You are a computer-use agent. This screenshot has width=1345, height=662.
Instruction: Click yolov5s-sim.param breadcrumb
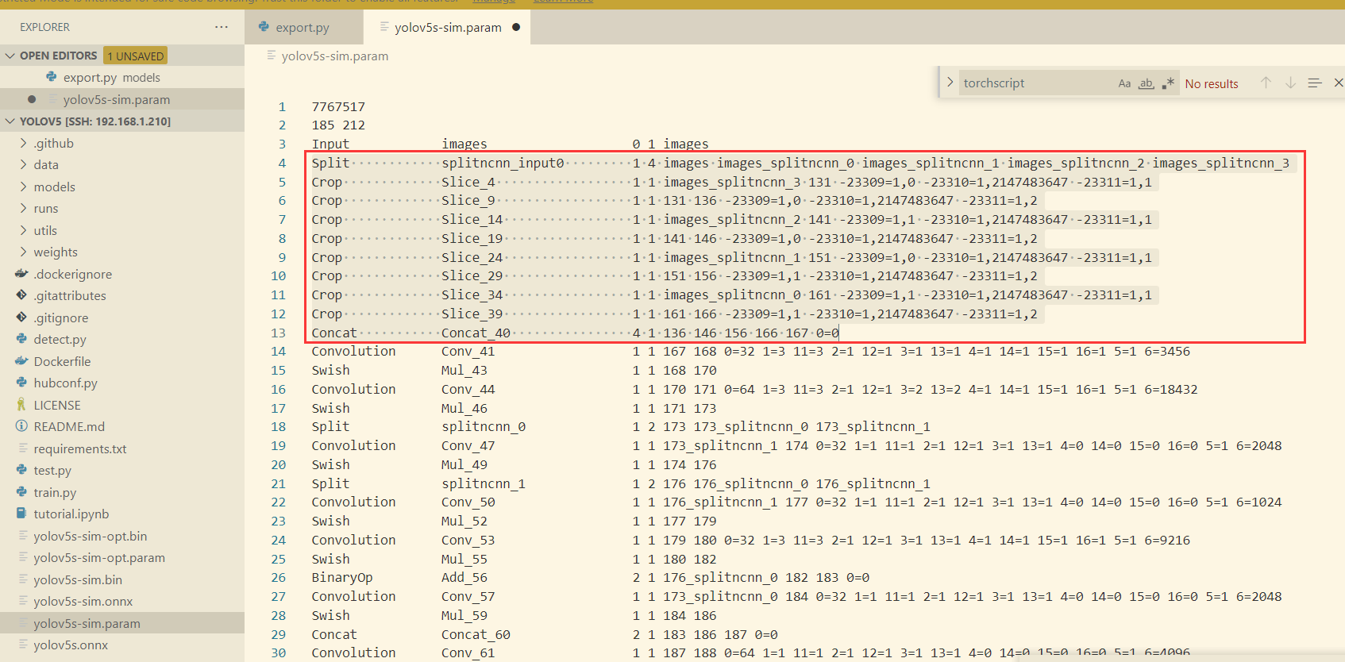click(335, 56)
